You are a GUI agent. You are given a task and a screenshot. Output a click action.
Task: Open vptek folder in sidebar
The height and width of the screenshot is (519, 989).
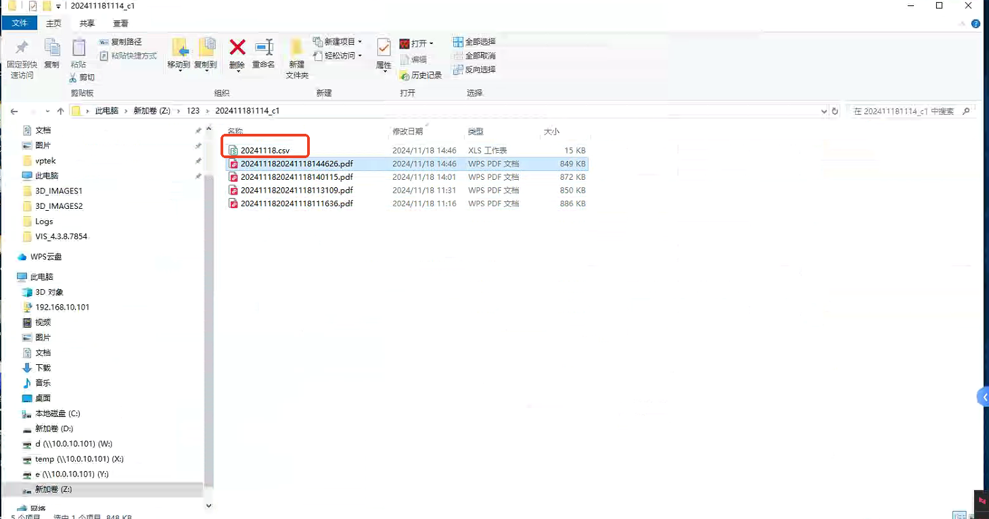point(39,160)
